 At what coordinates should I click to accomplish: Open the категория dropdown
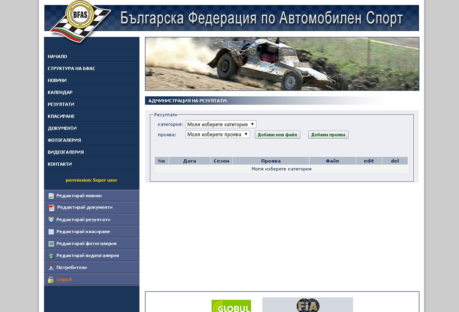click(221, 124)
